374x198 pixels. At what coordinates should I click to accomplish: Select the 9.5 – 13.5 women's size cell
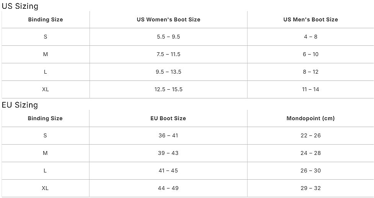pos(168,72)
